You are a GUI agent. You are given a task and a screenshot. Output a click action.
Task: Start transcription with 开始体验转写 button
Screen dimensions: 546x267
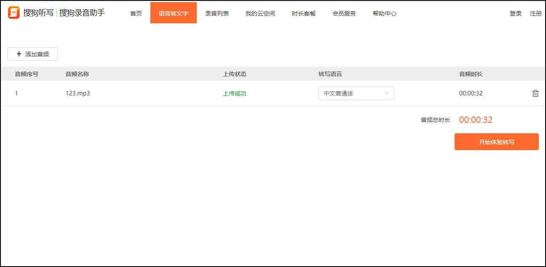[x=497, y=142]
